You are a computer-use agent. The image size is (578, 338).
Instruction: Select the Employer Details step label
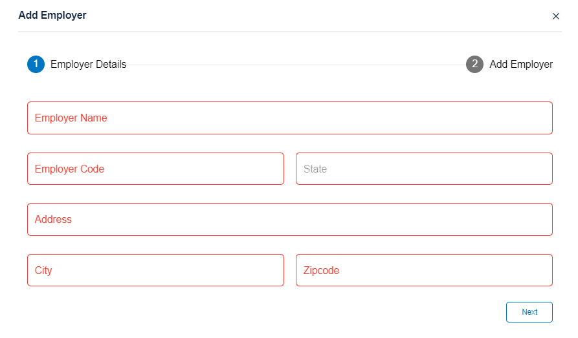coord(88,65)
